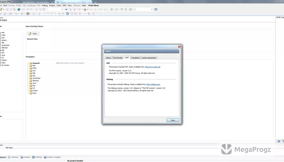Click the blue right-arrow toolbar icon

66,10
